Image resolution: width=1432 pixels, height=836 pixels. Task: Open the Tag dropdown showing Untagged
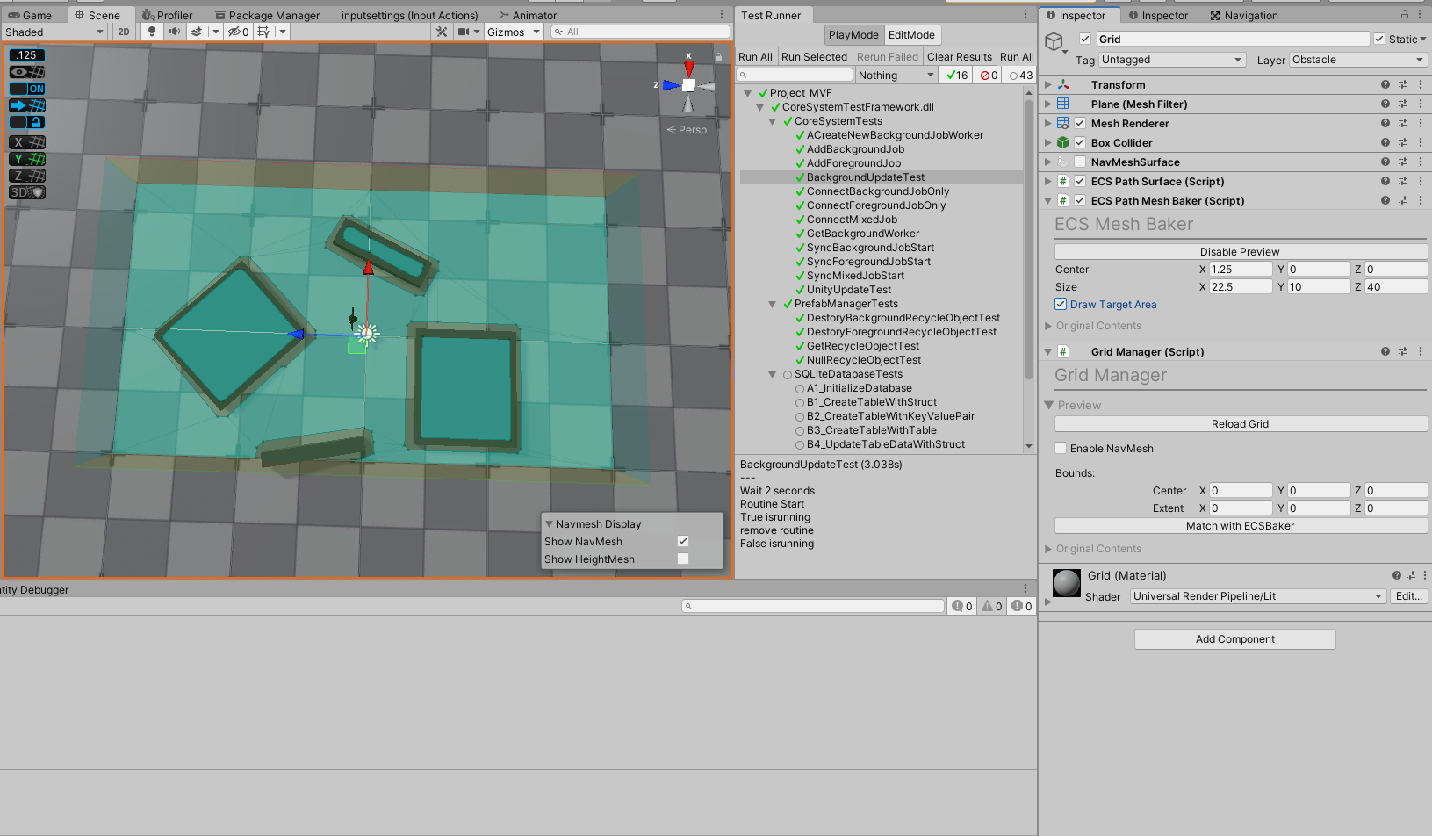click(1172, 60)
